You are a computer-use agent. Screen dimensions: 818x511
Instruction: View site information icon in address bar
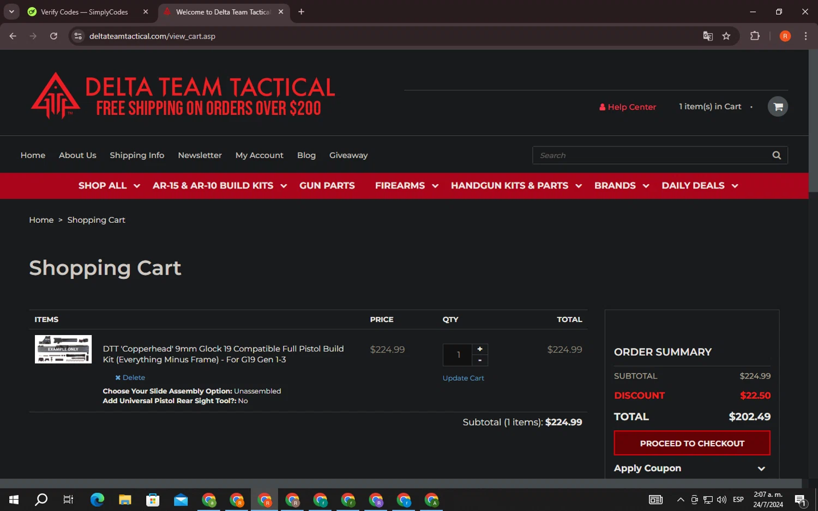coord(78,36)
